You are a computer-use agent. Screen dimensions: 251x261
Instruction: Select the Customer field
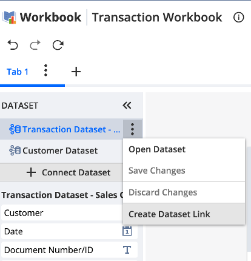pos(62,213)
